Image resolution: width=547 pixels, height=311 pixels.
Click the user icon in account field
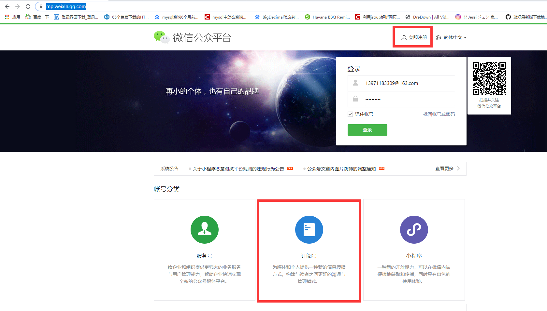point(355,83)
